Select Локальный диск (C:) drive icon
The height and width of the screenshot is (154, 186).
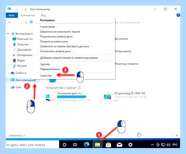pos(50,97)
